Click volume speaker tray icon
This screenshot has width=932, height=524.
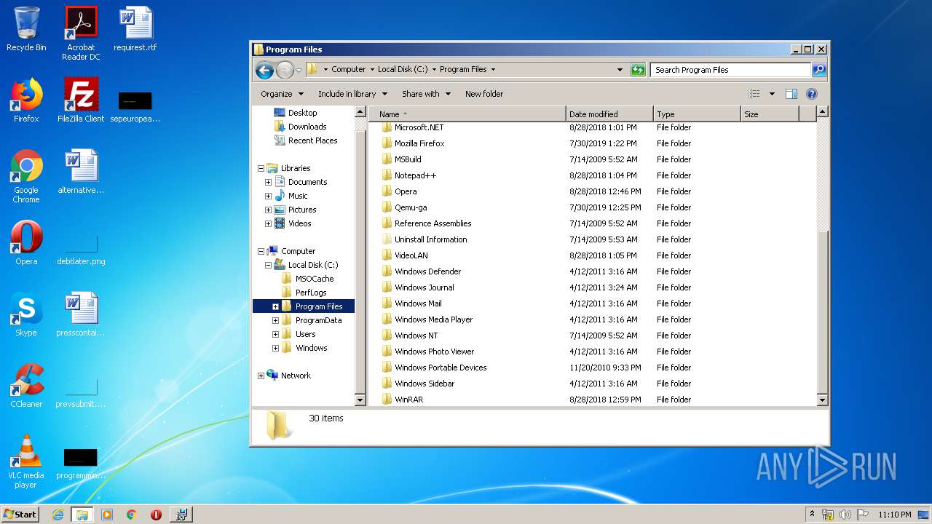point(845,515)
